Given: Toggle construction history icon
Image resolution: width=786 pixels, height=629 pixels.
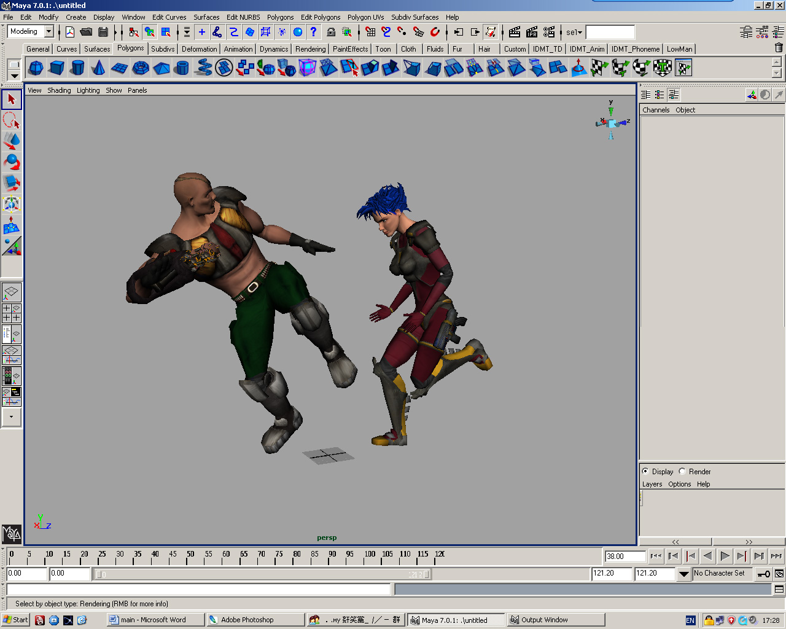Looking at the screenshot, I should 491,32.
